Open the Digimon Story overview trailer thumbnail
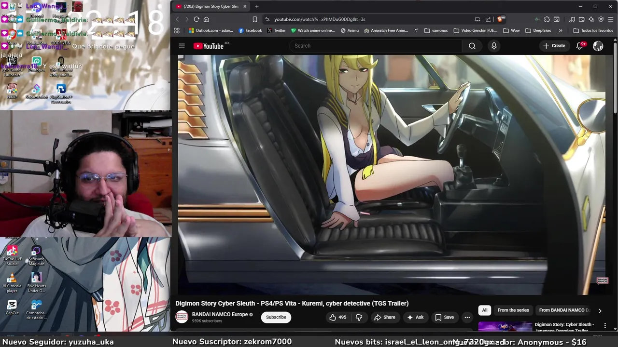 click(505, 327)
